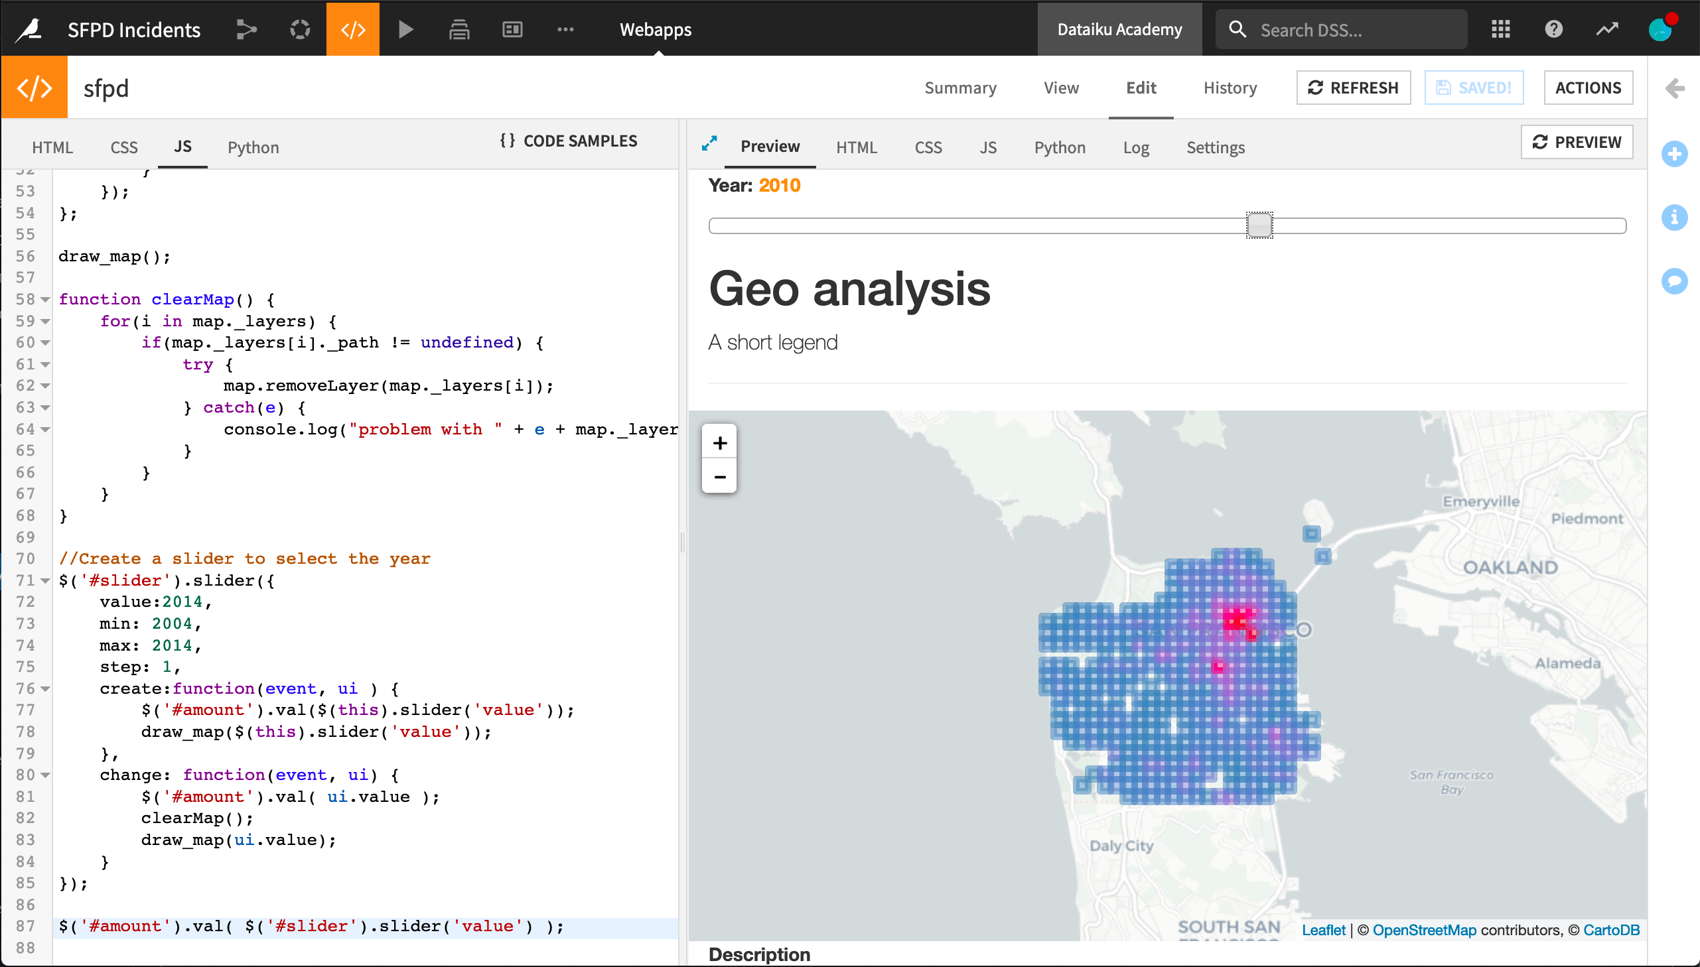Zoom out on the map
This screenshot has height=967, width=1700.
pos(719,476)
